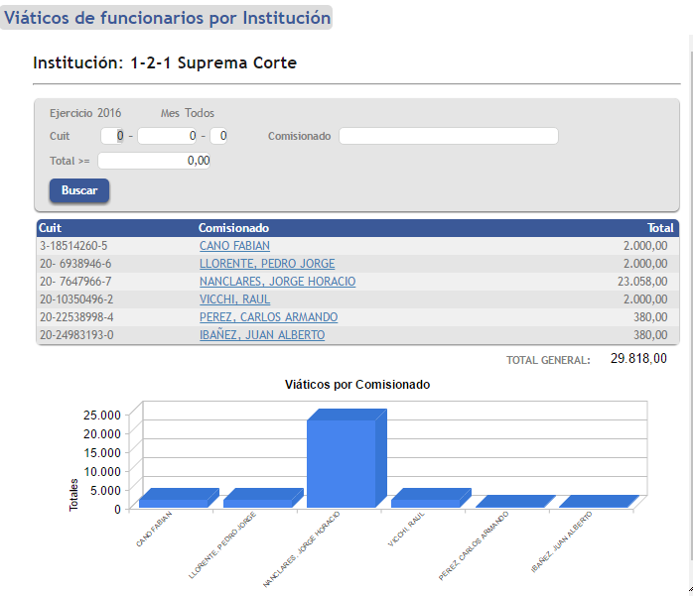Open LLORENTE, PEDRO JORGE link
The height and width of the screenshot is (596, 693).
pyautogui.click(x=266, y=264)
